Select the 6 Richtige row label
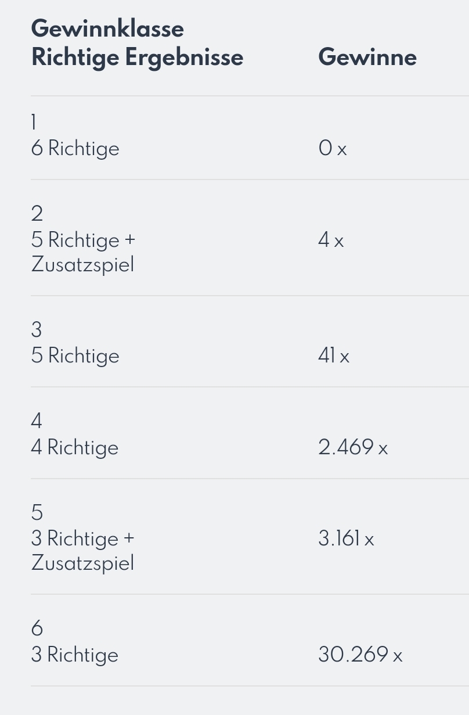Screen dimensions: 469x715 75,149
